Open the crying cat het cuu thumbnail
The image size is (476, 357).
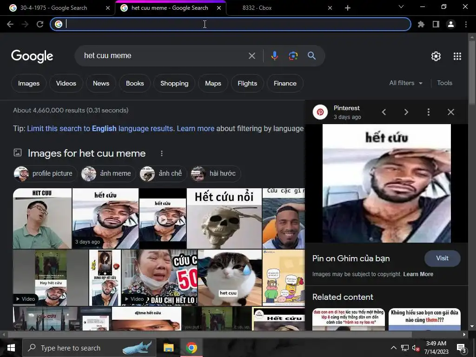point(230,278)
